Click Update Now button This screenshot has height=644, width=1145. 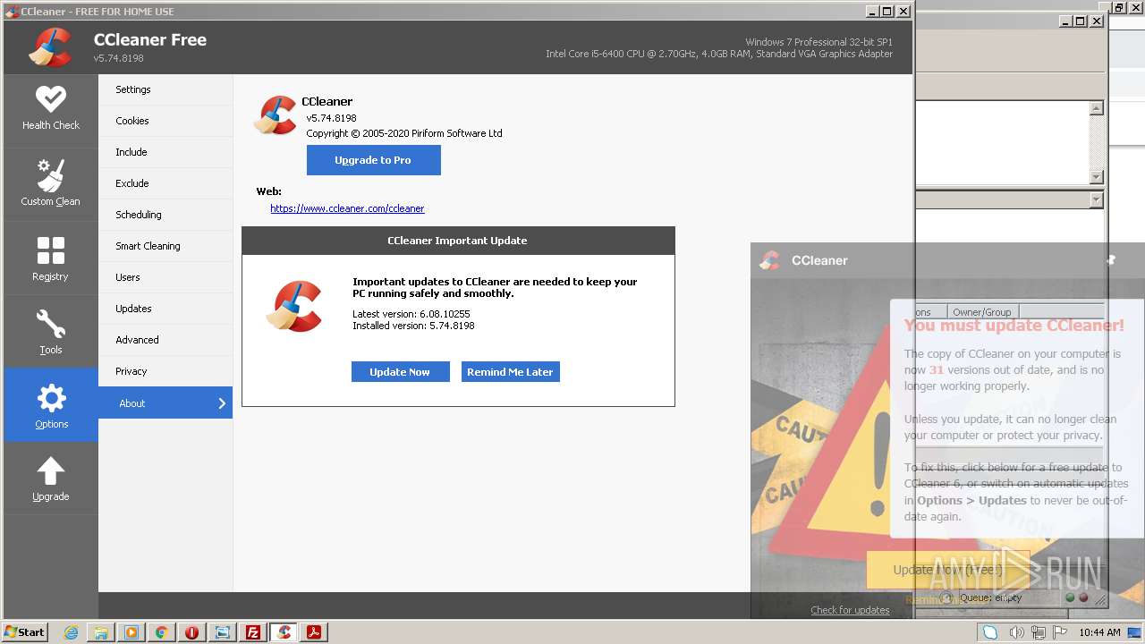(400, 372)
